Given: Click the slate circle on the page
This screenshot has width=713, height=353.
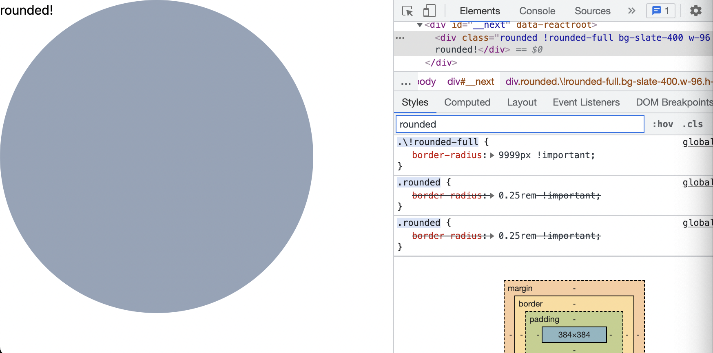Looking at the screenshot, I should 157,157.
